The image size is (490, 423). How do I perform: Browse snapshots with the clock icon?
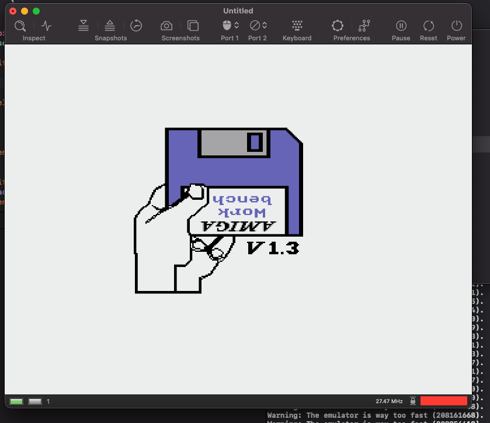[136, 26]
